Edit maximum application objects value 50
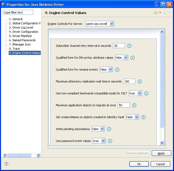Screen dimensions: 174x171 pos(123,105)
